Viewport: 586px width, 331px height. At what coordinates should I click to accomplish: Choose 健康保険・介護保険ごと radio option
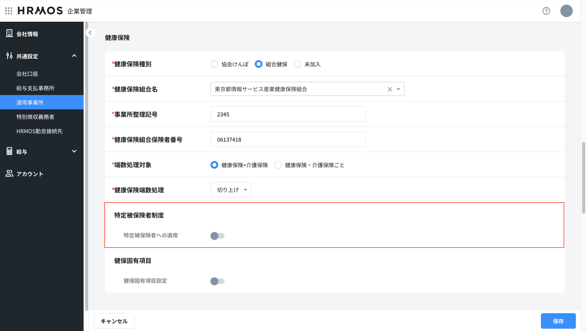pos(278,165)
